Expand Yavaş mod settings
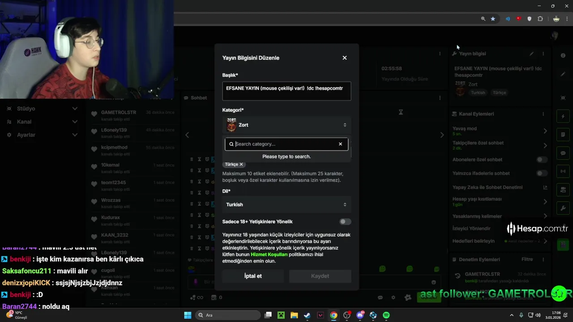Screen dimensions: 573x322 coord(545,131)
